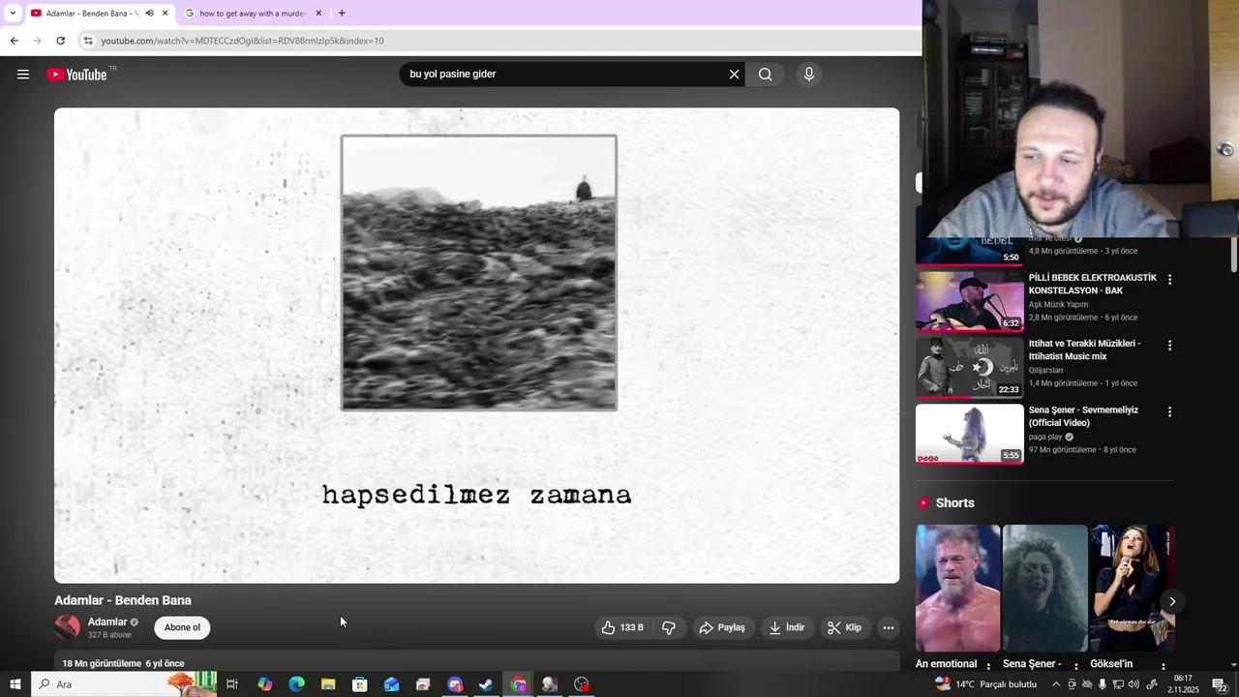Open the 'Sena Şener' Short thumbnail
The height and width of the screenshot is (697, 1239).
pyautogui.click(x=1044, y=588)
